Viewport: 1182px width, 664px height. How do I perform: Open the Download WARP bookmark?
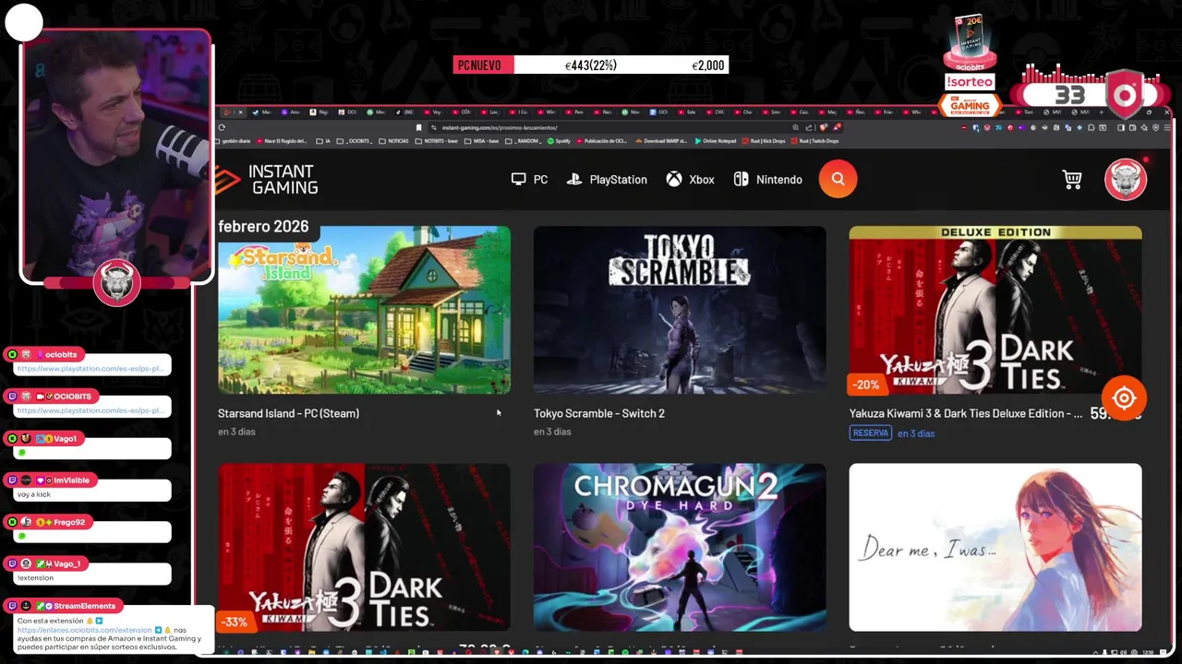(662, 141)
